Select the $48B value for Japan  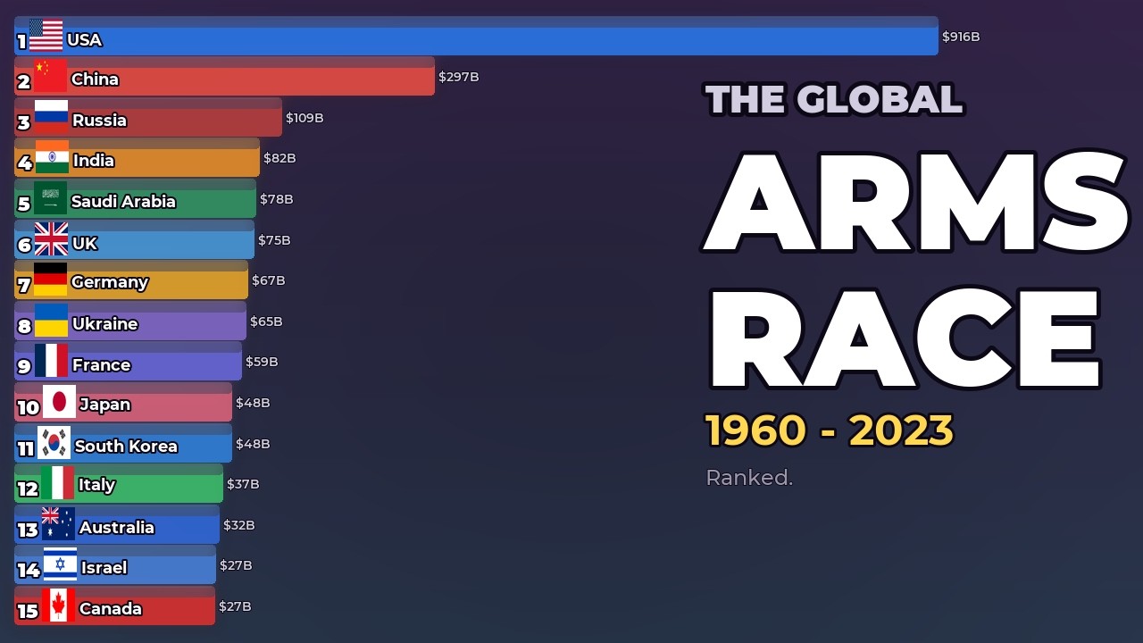pos(253,403)
